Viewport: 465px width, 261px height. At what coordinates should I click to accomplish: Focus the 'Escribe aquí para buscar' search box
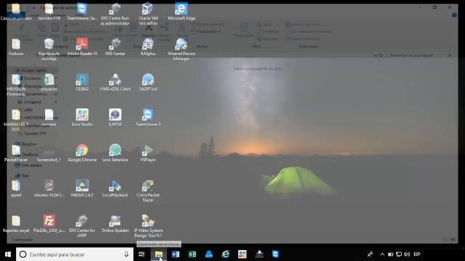tap(75, 254)
